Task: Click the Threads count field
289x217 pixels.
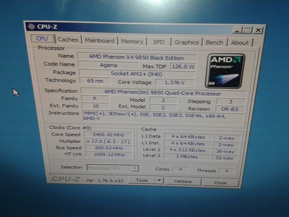Action: pyautogui.click(x=226, y=171)
